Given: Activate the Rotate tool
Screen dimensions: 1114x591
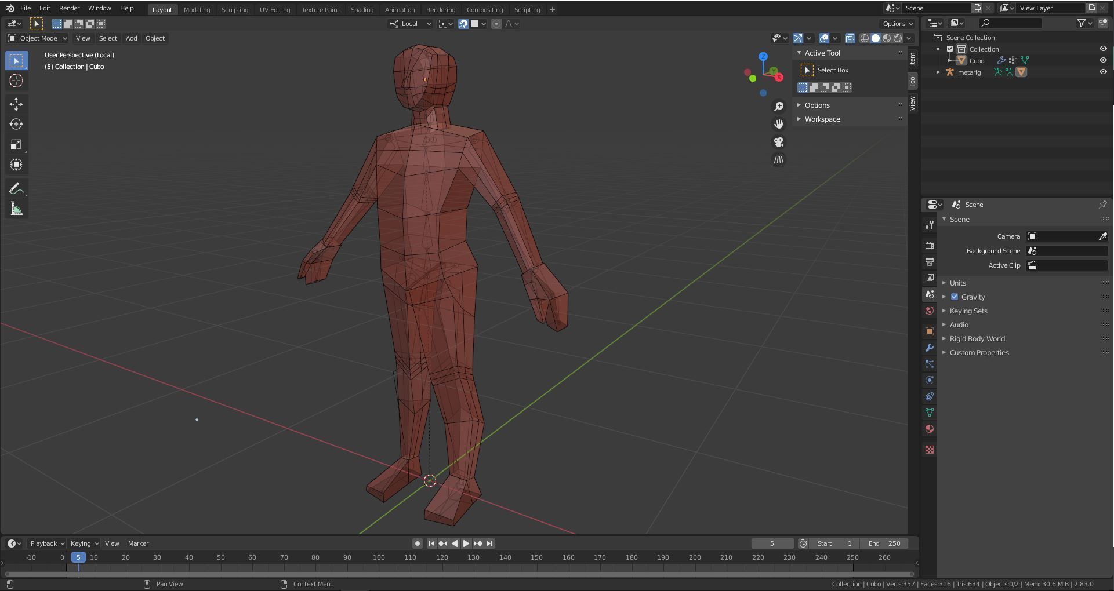Looking at the screenshot, I should [16, 124].
